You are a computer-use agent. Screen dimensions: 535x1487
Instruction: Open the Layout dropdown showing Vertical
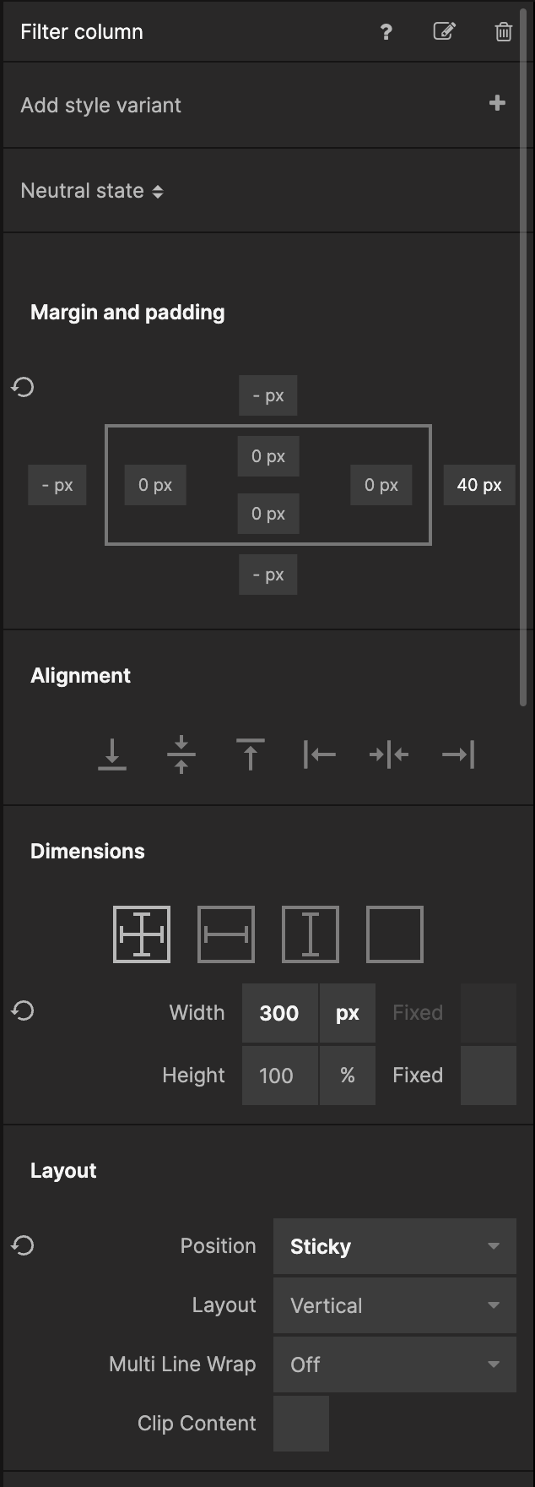click(x=395, y=1305)
